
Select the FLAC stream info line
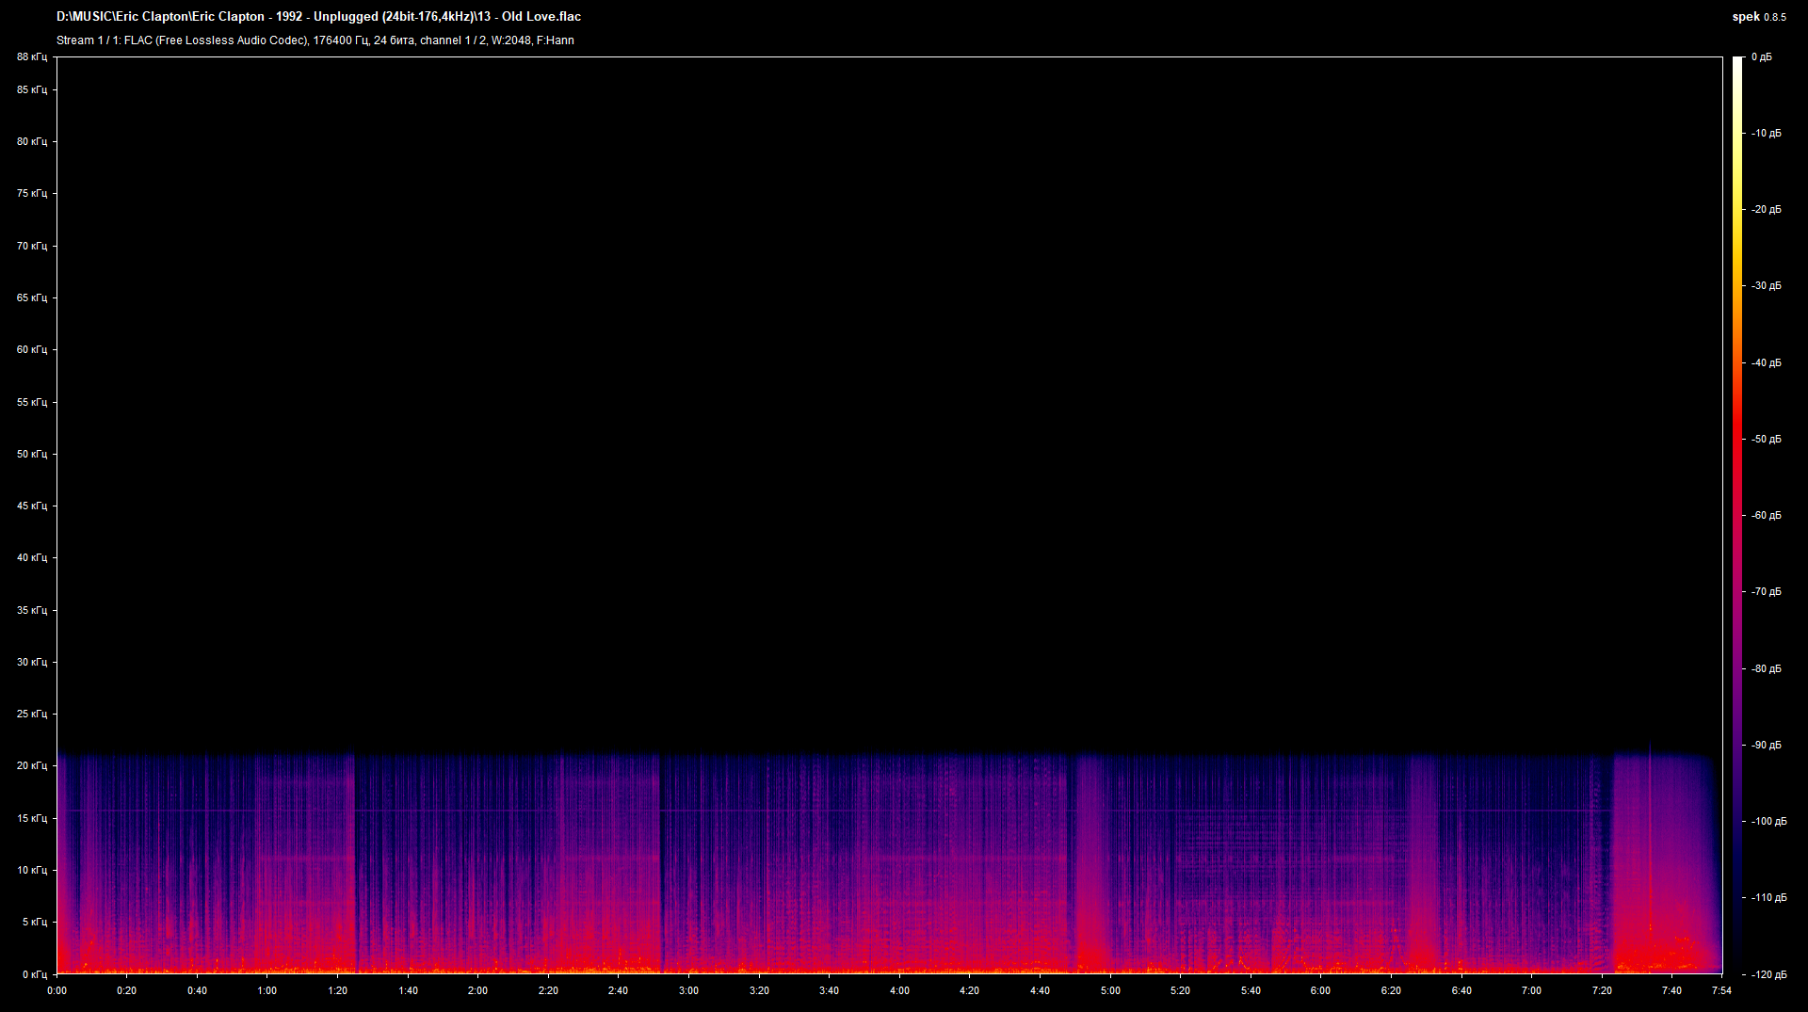(315, 40)
